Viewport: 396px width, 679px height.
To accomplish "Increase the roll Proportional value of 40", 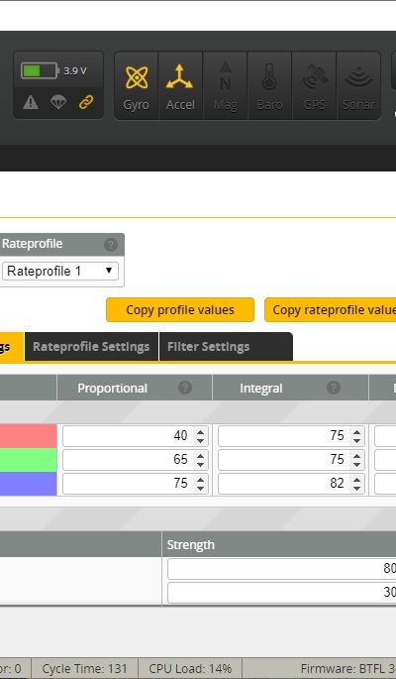I will (x=200, y=432).
